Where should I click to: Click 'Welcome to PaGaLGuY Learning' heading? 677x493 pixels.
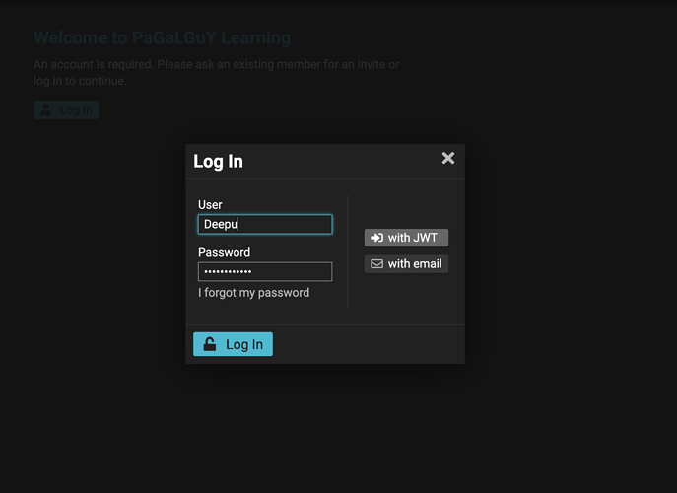162,38
